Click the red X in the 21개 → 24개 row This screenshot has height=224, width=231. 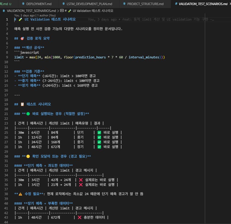click(x=81, y=185)
